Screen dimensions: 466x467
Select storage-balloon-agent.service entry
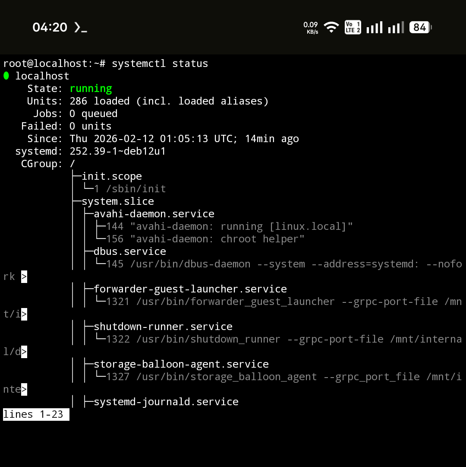pos(181,364)
